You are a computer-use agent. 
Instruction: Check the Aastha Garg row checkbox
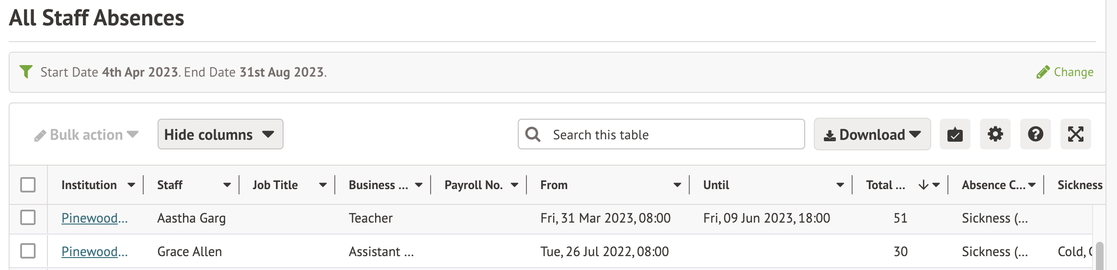click(x=28, y=217)
